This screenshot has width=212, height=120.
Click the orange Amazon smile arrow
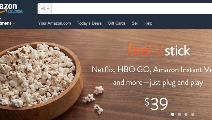[x=3, y=12]
